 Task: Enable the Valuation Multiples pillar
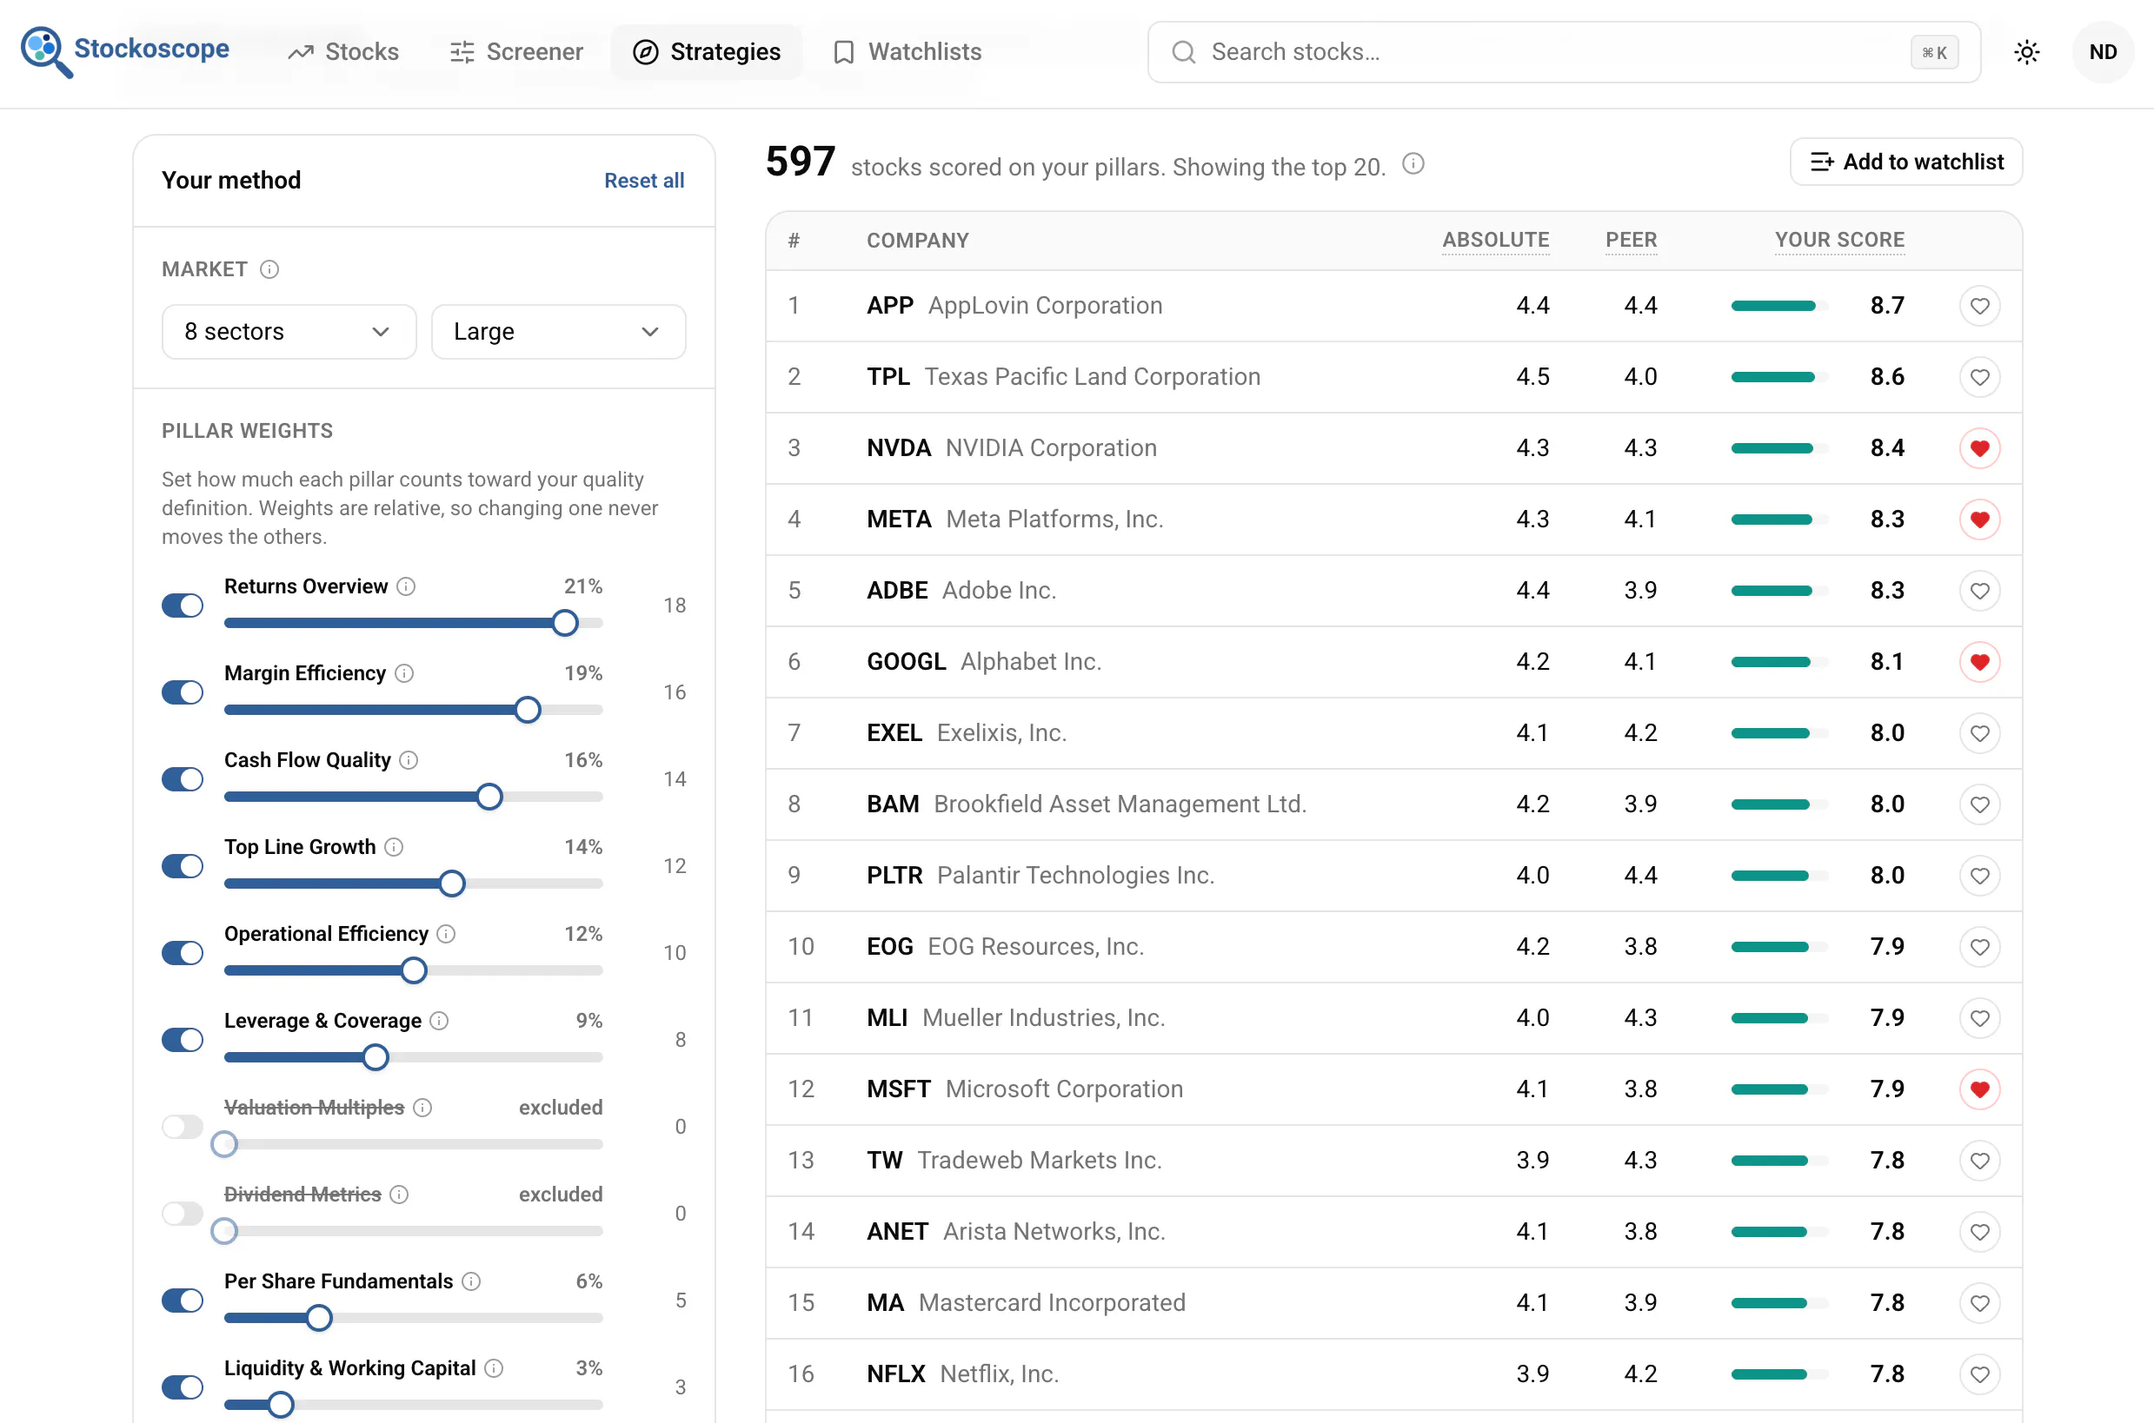[183, 1127]
